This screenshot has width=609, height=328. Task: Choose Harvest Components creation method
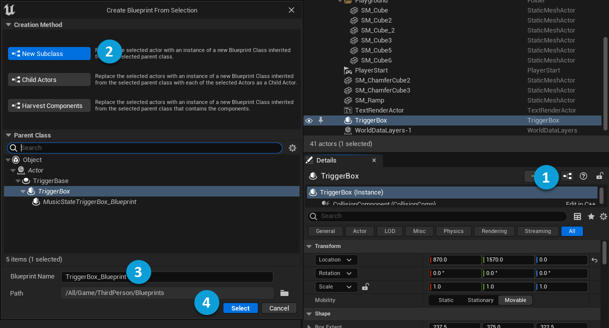(49, 105)
